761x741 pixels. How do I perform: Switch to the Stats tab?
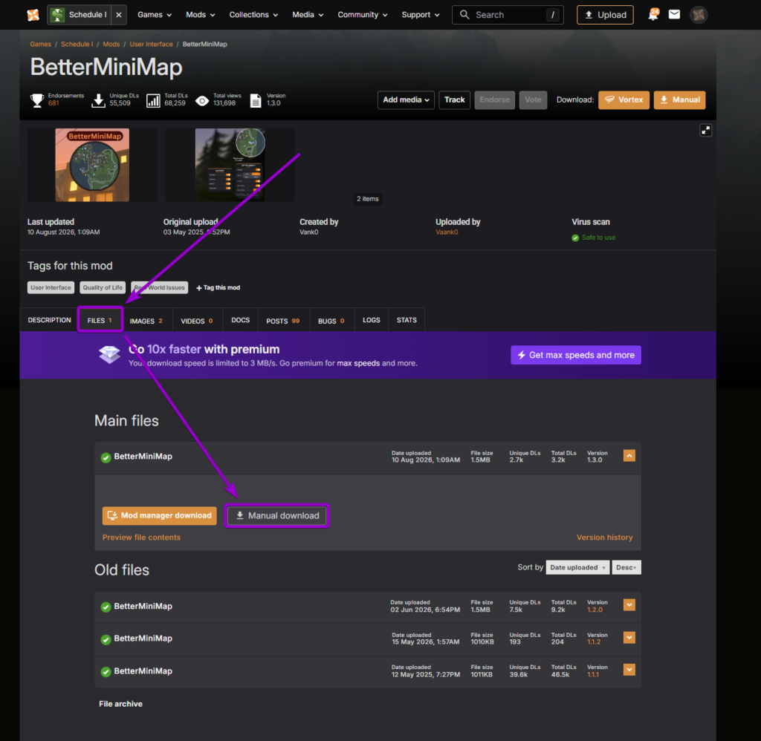point(407,320)
